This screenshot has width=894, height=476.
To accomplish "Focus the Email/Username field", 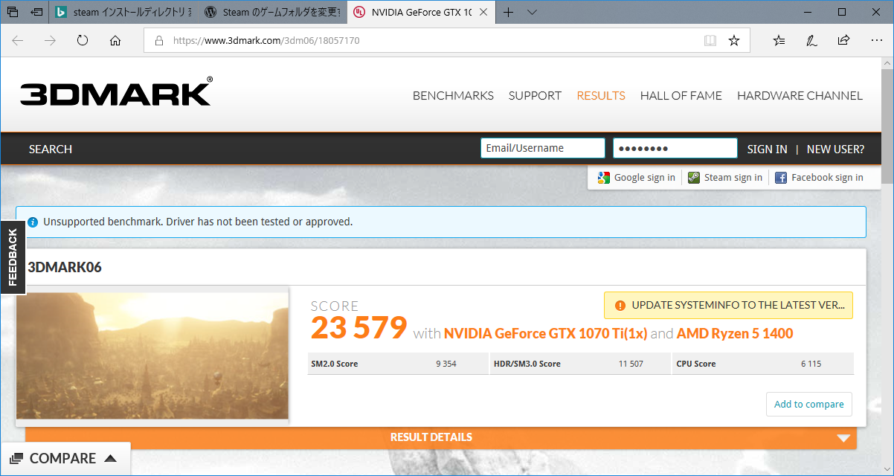I will (x=543, y=148).
